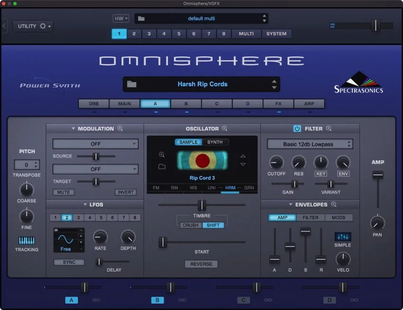Switch to the MAIN tab
The height and width of the screenshot is (310, 403).
[x=124, y=104]
